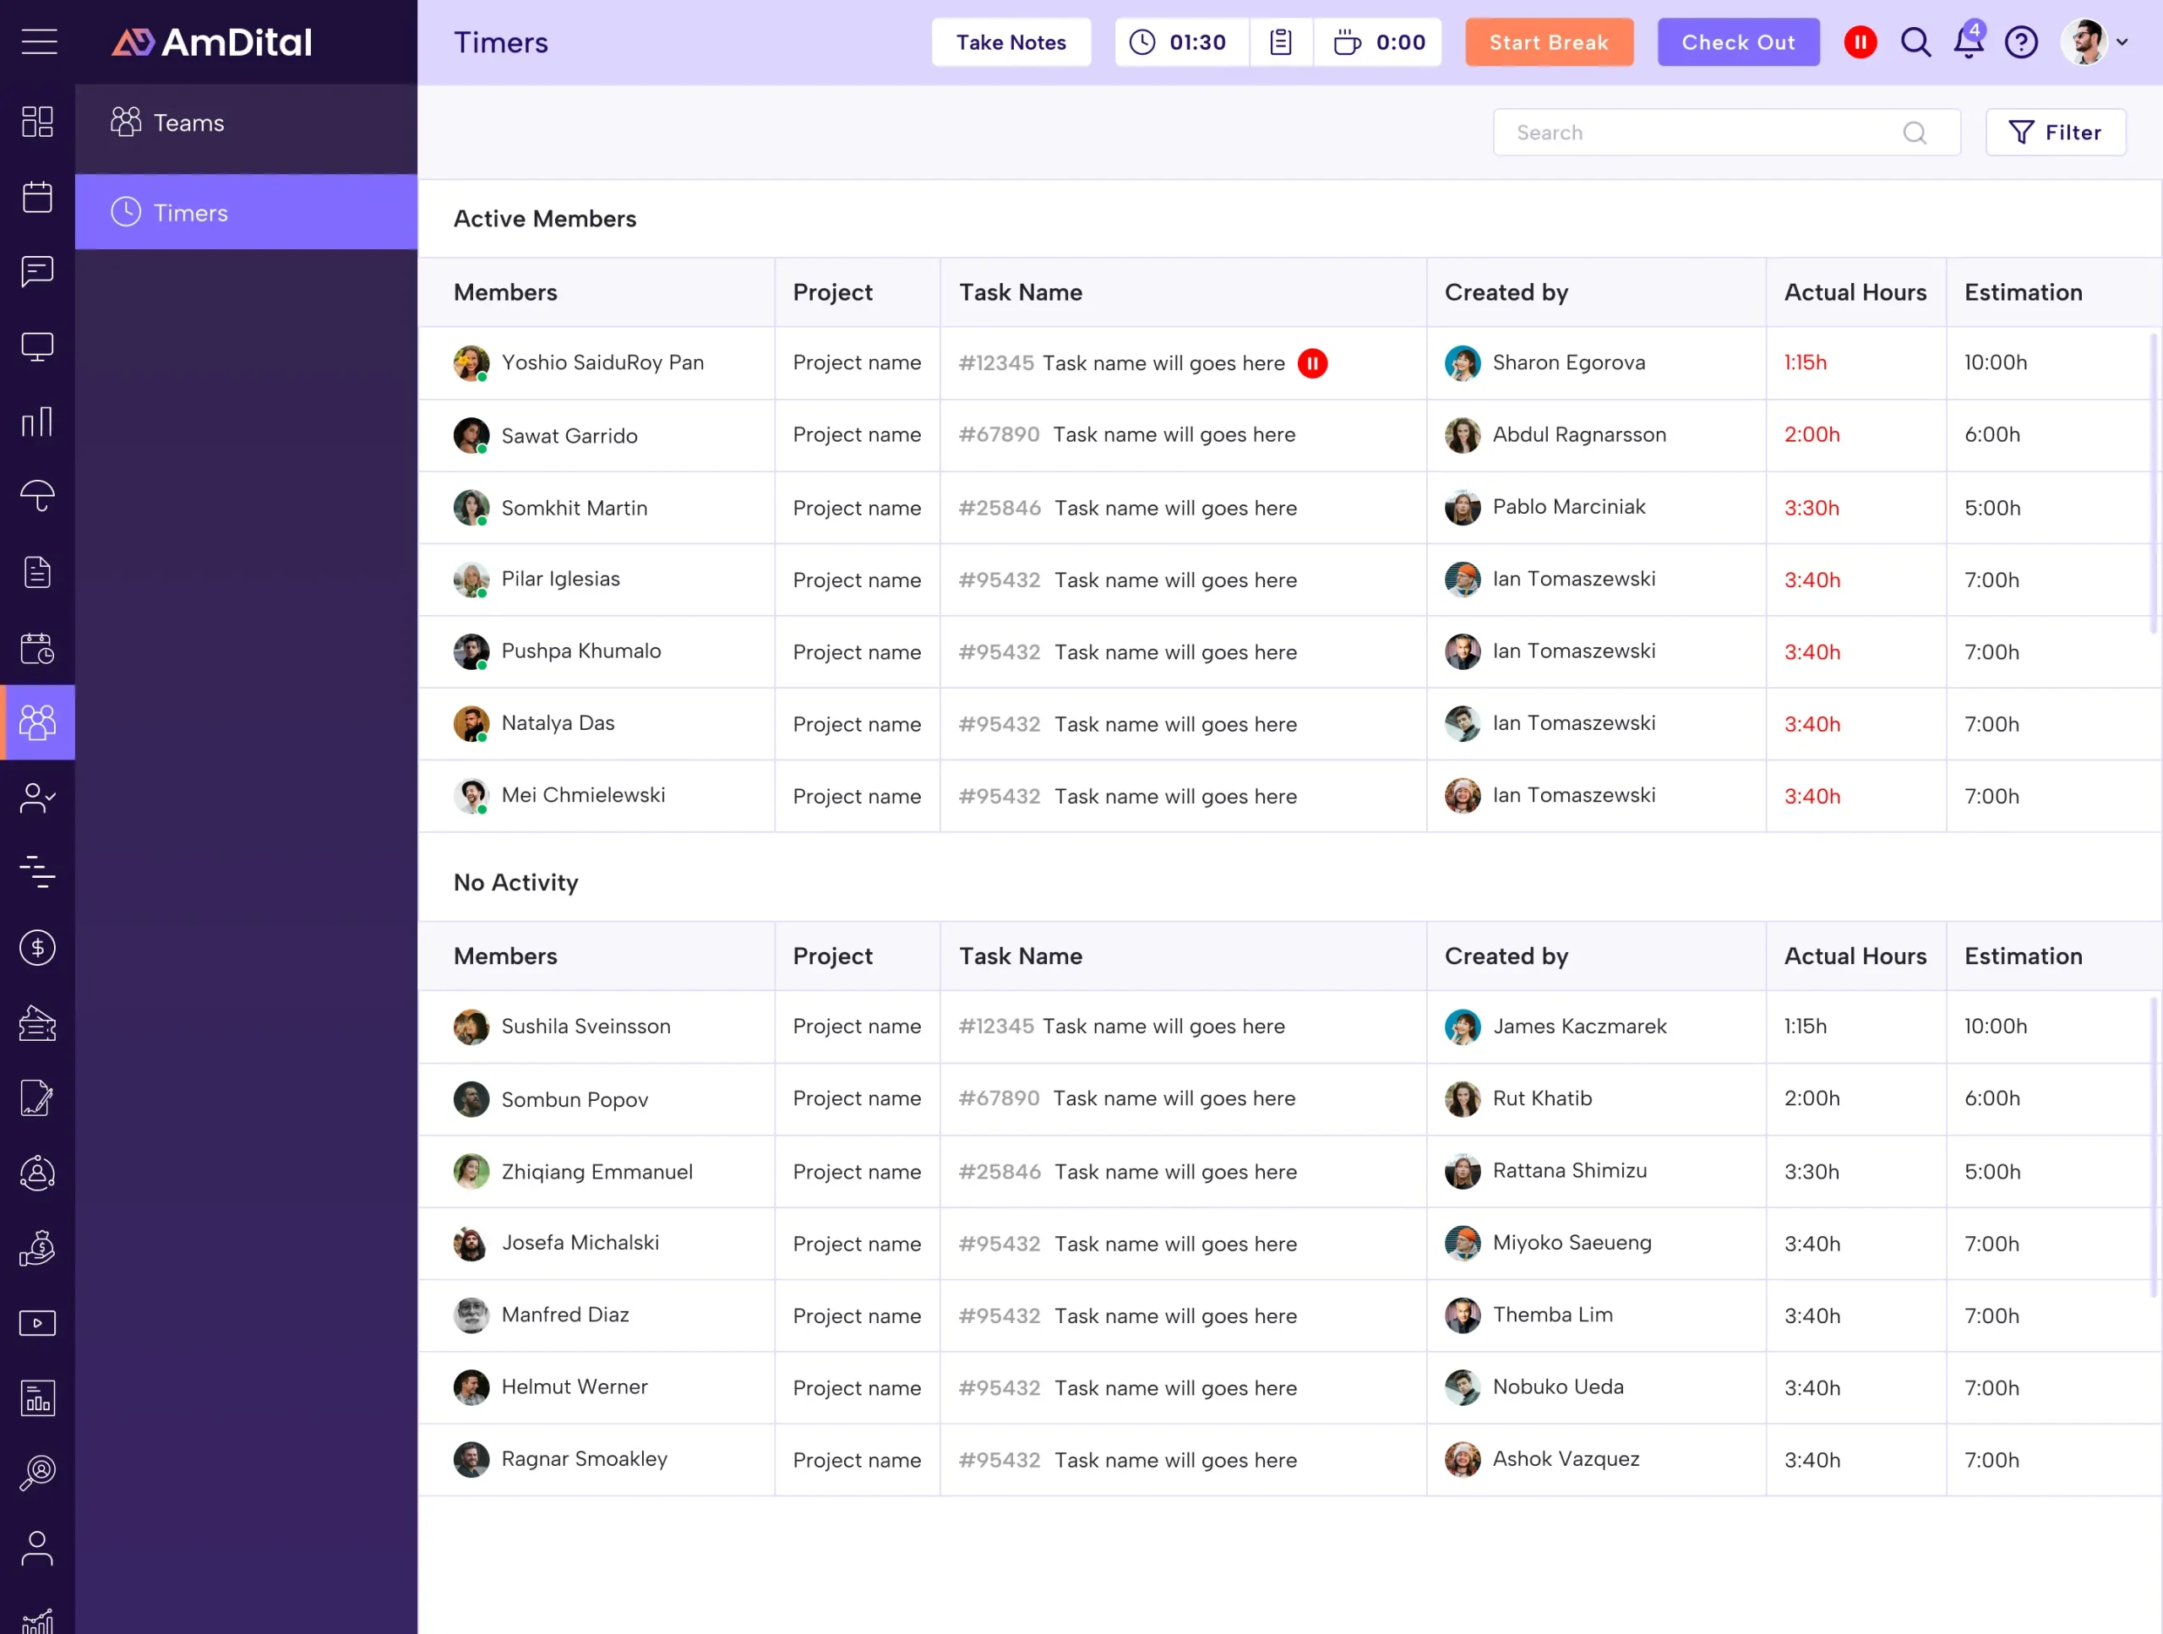
Task: Open the Filter options
Action: [2056, 132]
